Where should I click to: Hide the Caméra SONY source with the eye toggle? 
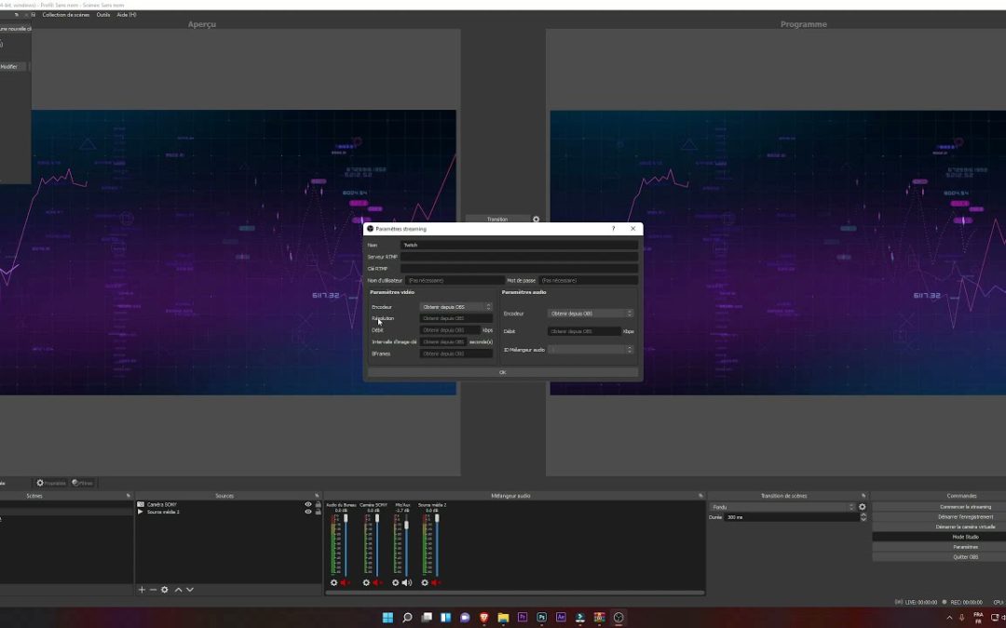(307, 504)
